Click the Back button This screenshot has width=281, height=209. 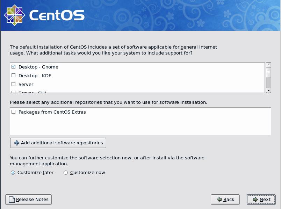tap(225, 200)
